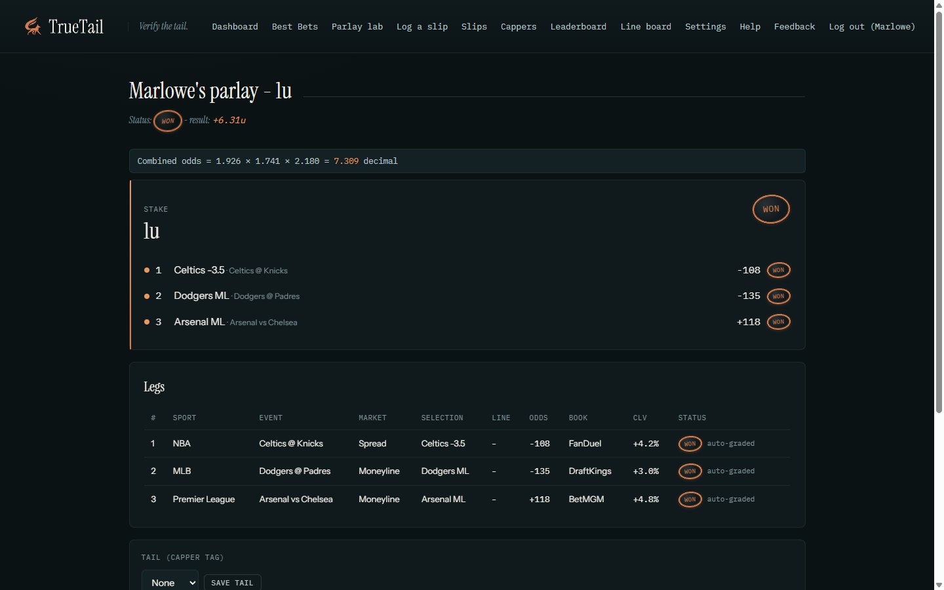
Task: Click the Legs section heading
Action: pos(154,387)
